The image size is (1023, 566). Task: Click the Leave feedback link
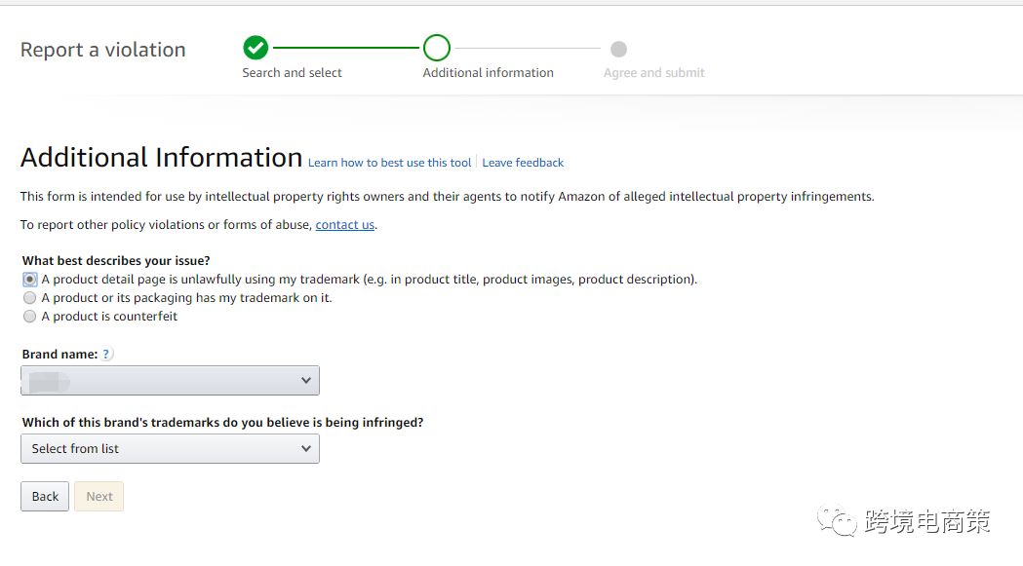[x=523, y=163]
